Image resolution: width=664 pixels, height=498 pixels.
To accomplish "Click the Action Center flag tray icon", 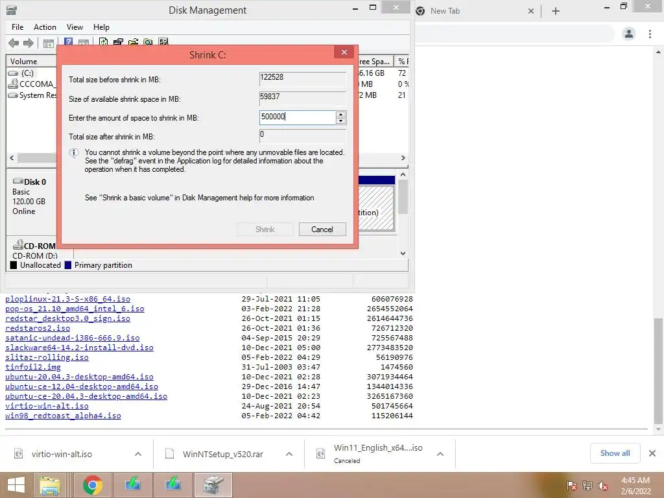I will point(571,485).
